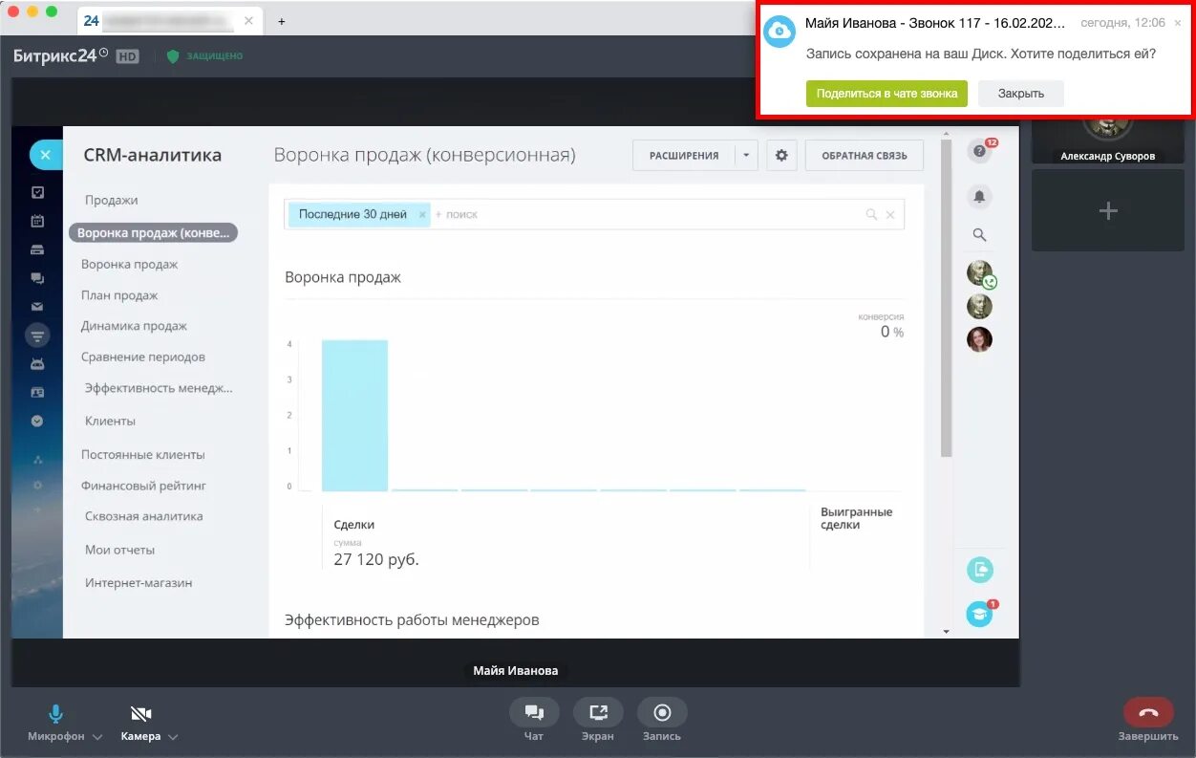
Task: Toggle the Запись recording button
Action: [x=662, y=713]
